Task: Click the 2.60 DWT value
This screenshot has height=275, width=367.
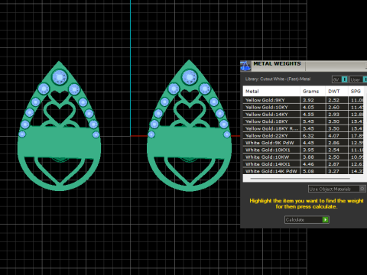Action: (x=333, y=107)
